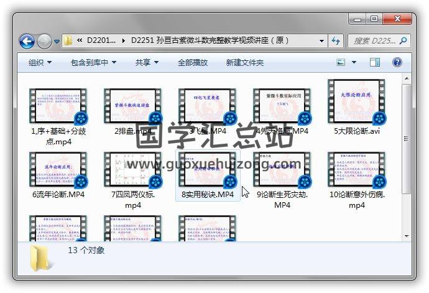Open the 组织 menu
429x293 pixels.
pyautogui.click(x=40, y=63)
